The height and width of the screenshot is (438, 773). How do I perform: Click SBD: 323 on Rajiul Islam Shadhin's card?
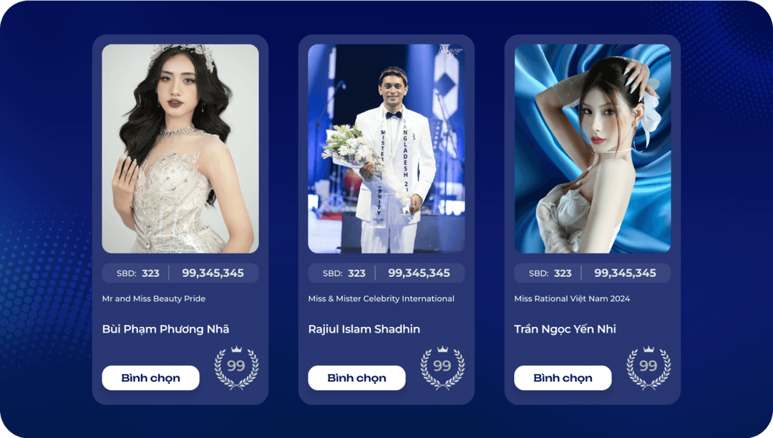344,273
